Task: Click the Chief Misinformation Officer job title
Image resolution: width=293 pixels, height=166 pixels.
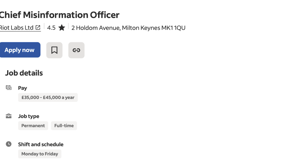Action: 60,15
